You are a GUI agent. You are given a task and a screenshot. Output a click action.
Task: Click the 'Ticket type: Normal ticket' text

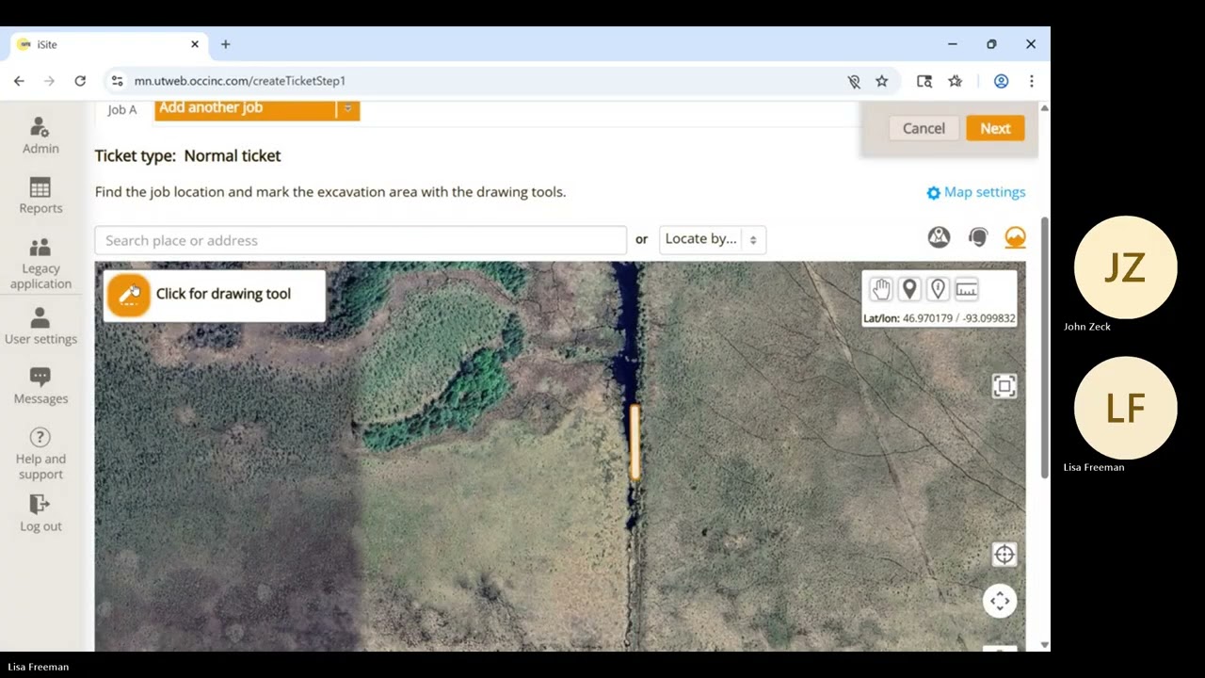pyautogui.click(x=187, y=155)
